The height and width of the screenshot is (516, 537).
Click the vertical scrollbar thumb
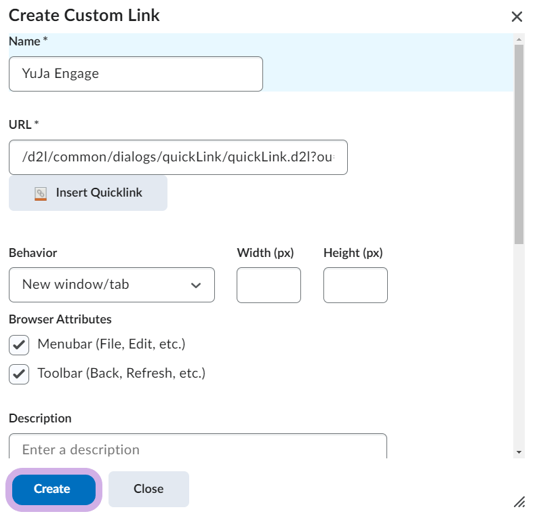519,144
